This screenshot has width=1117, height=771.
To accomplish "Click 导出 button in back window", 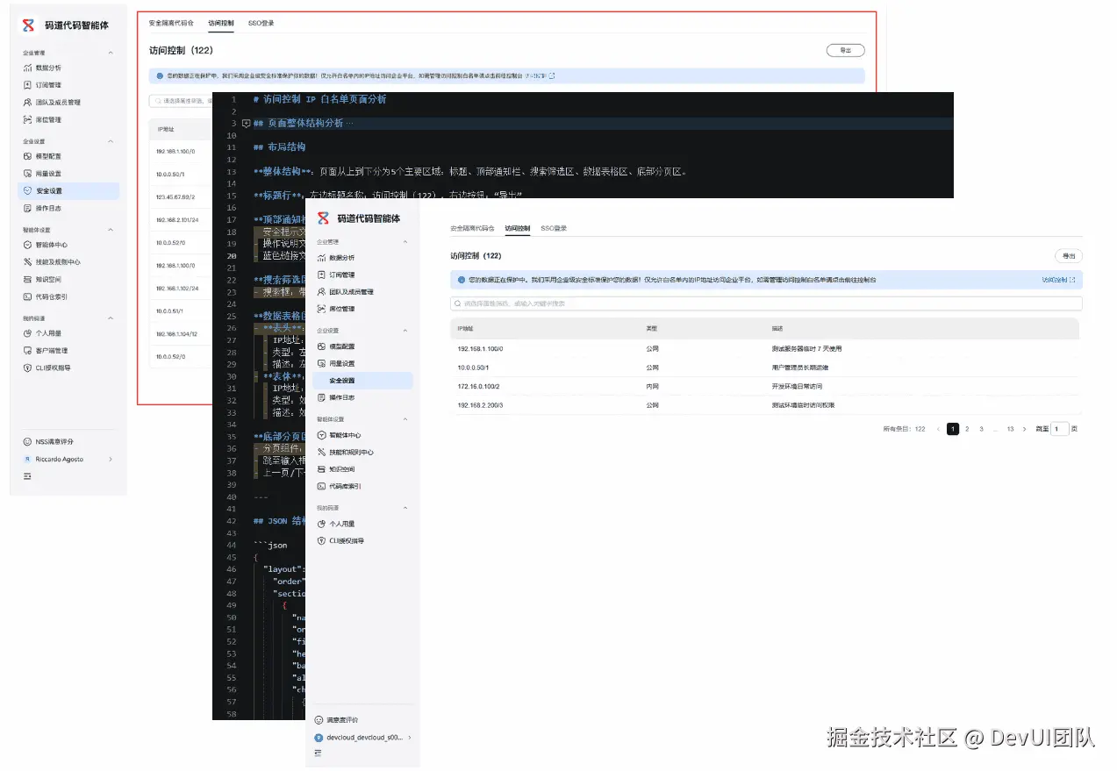I will tap(846, 51).
